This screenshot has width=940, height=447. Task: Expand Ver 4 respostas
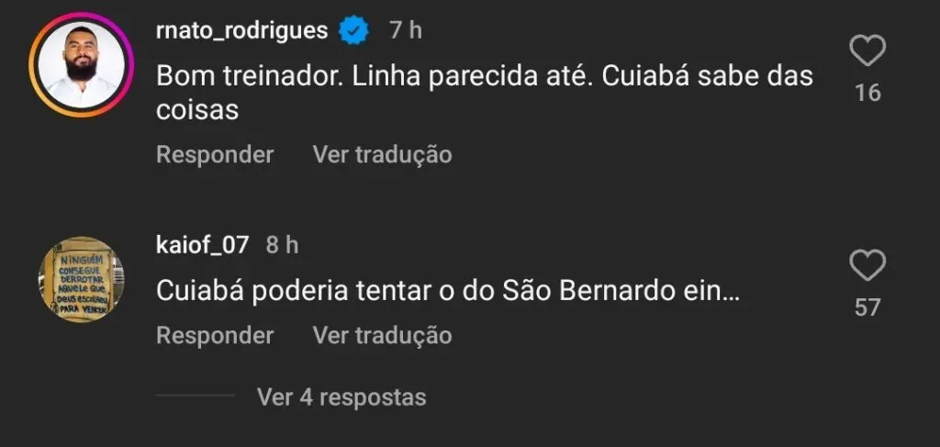[x=341, y=397]
